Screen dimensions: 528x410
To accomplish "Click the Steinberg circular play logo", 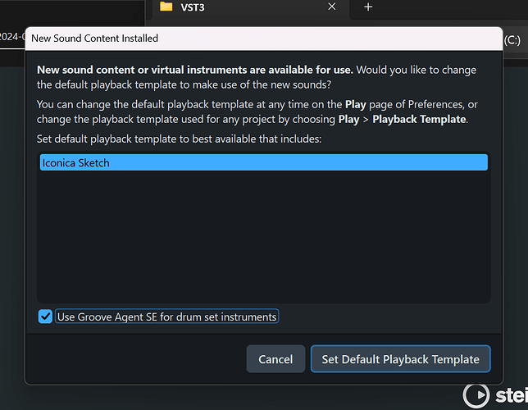I will tap(476, 396).
